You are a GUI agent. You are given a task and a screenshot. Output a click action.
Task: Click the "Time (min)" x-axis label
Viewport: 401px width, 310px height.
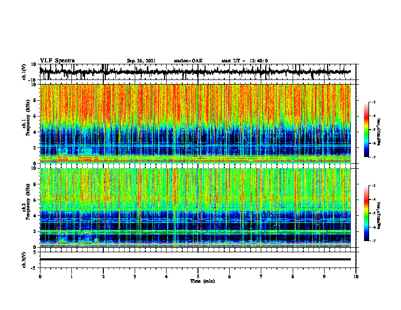point(203,281)
